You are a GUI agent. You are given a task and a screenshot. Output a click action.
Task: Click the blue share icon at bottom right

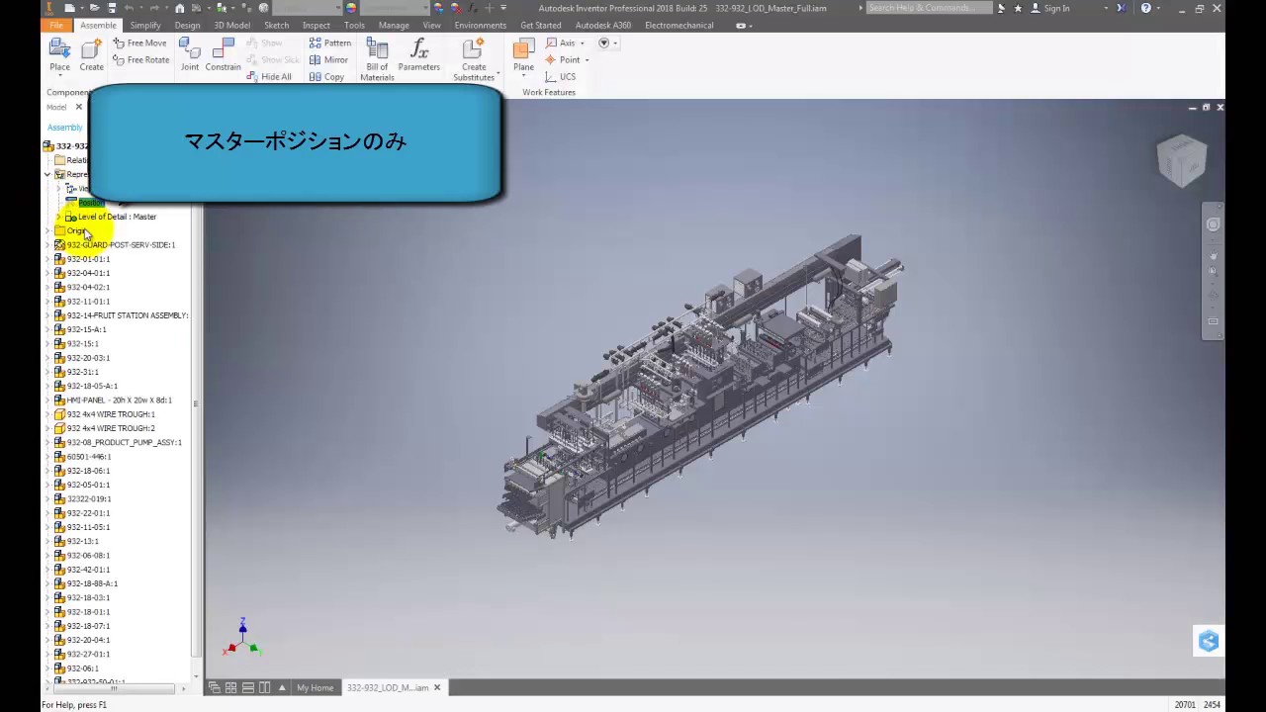[x=1209, y=641]
